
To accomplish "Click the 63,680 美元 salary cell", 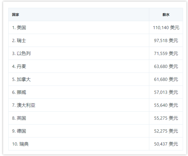I will [x=166, y=66].
